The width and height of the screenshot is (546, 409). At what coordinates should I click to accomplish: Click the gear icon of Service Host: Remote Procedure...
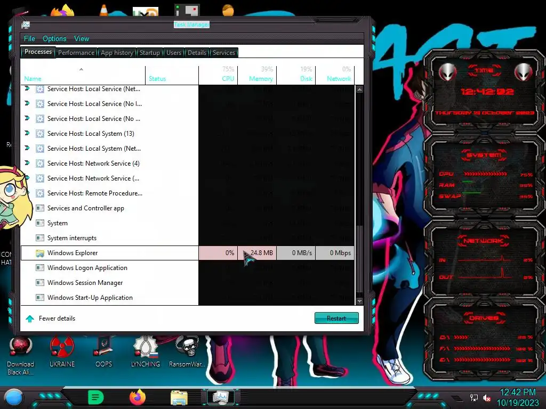[40, 193]
